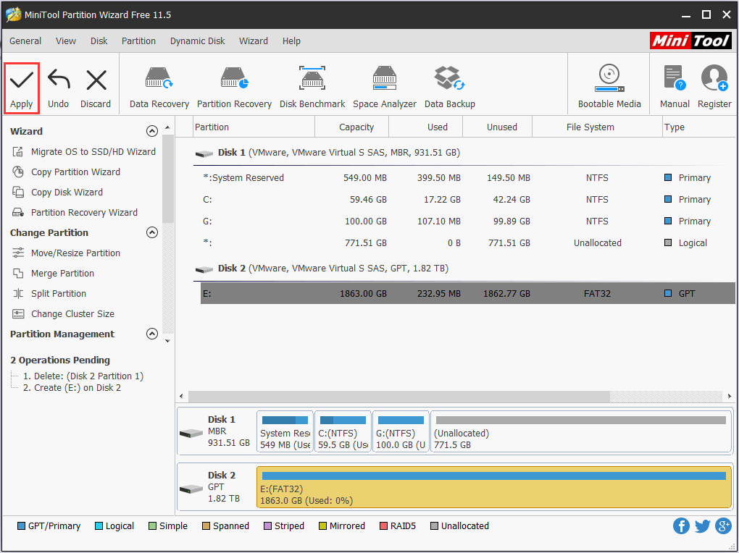739x553 pixels.
Task: Choose Split Partition
Action: pos(49,293)
